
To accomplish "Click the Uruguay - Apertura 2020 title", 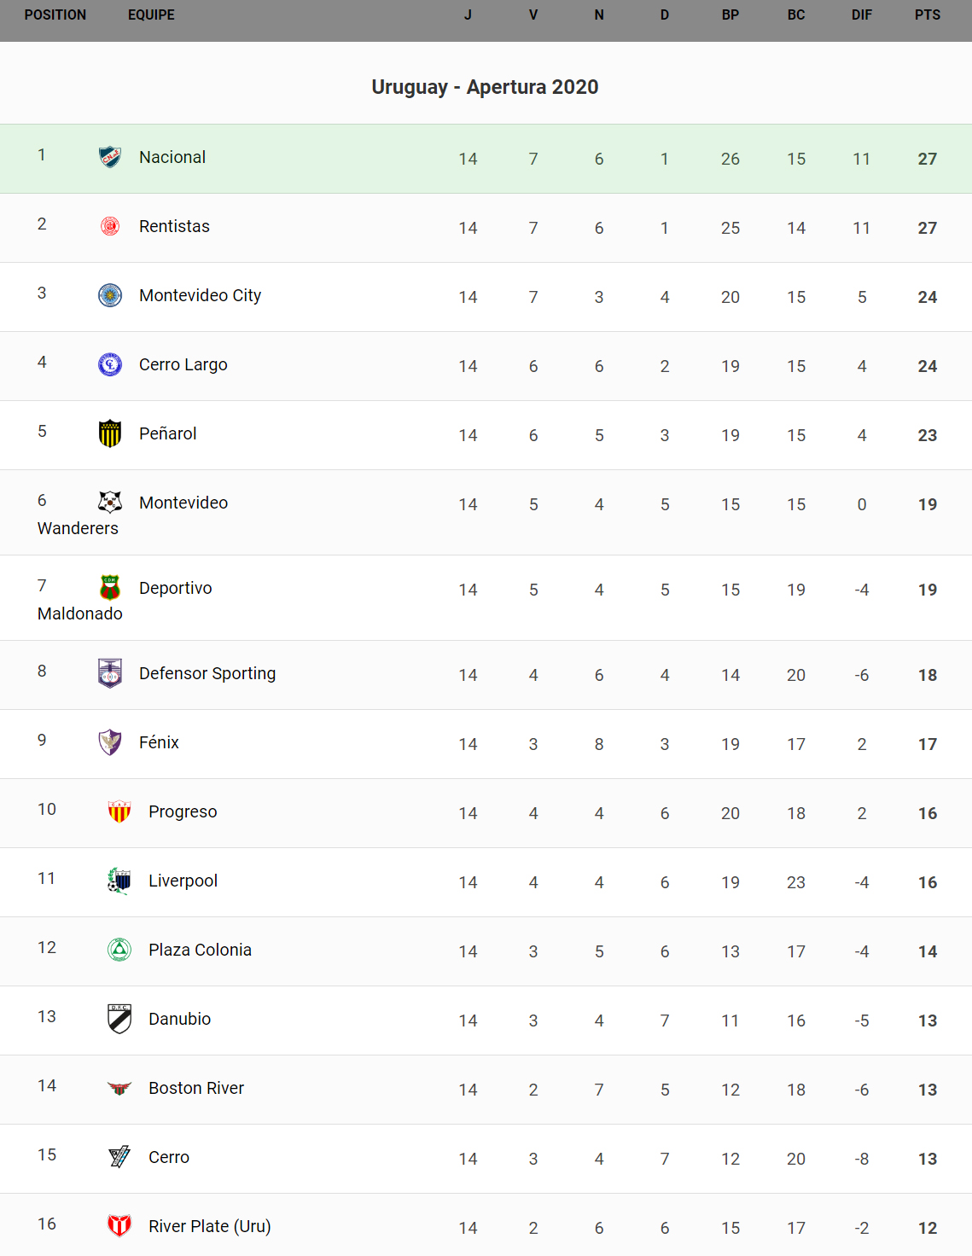I will [x=485, y=87].
